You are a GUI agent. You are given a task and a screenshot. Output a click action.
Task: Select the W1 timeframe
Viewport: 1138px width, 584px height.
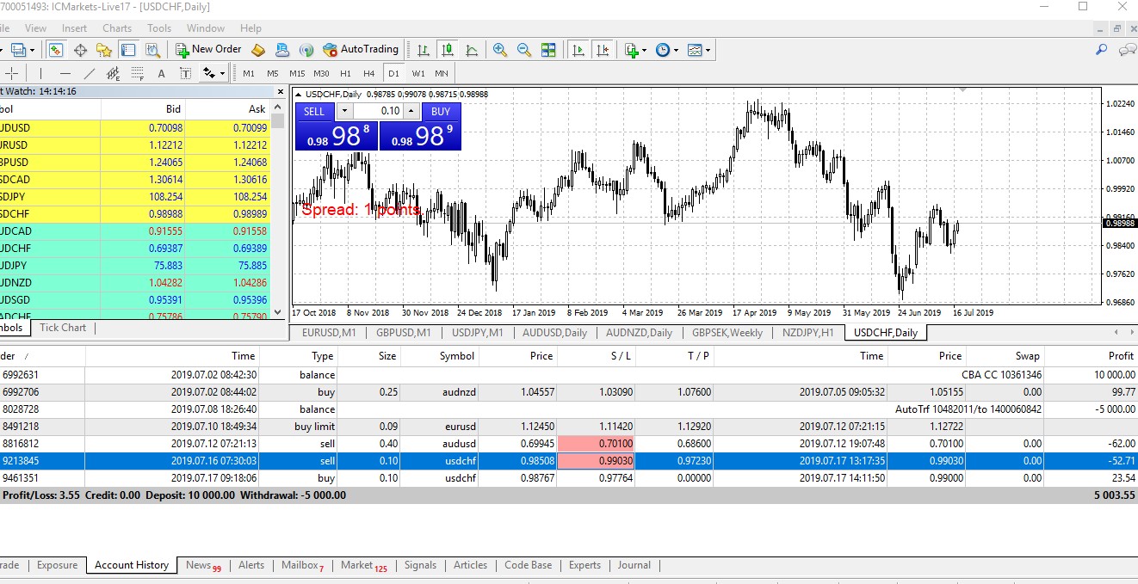418,73
